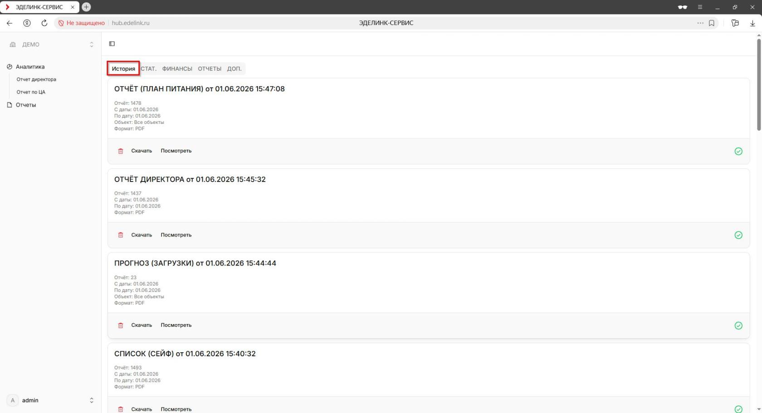The width and height of the screenshot is (762, 413).
Task: Open Отчет директора in sidebar
Action: (x=36, y=79)
